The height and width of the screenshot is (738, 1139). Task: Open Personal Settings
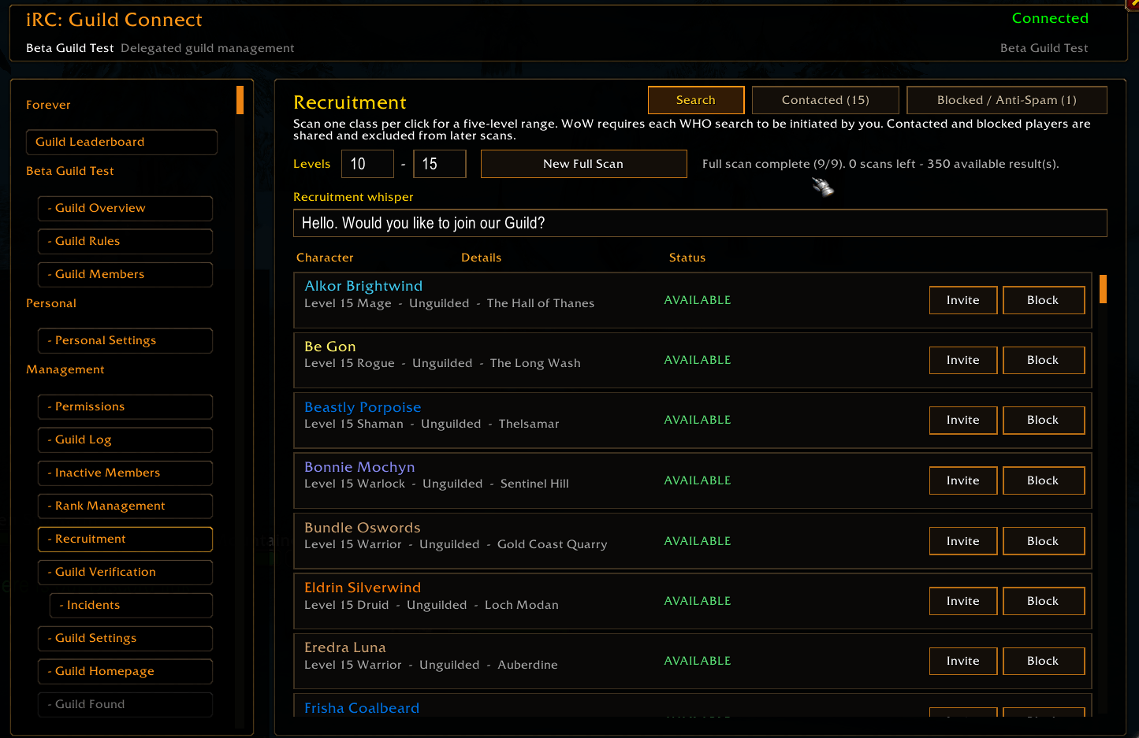[125, 340]
